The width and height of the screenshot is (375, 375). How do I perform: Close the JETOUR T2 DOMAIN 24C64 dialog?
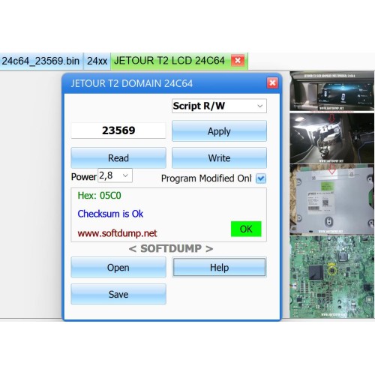[272, 83]
